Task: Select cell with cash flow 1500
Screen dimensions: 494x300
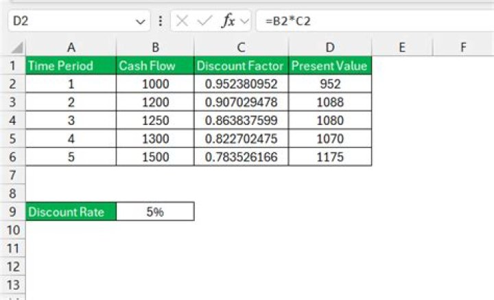Action: point(155,157)
